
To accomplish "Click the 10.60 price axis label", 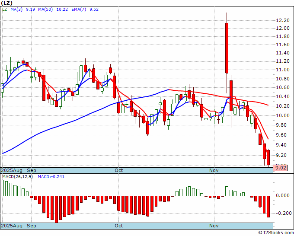I will [283, 88].
